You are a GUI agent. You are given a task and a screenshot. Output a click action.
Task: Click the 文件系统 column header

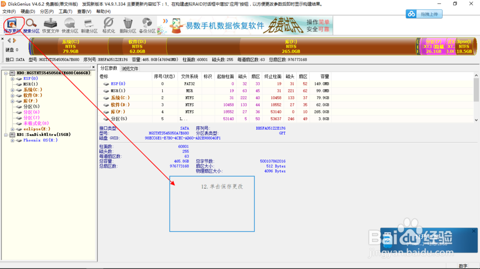[189, 76]
